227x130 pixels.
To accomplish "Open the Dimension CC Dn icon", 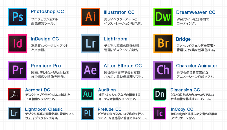I will [160, 94].
